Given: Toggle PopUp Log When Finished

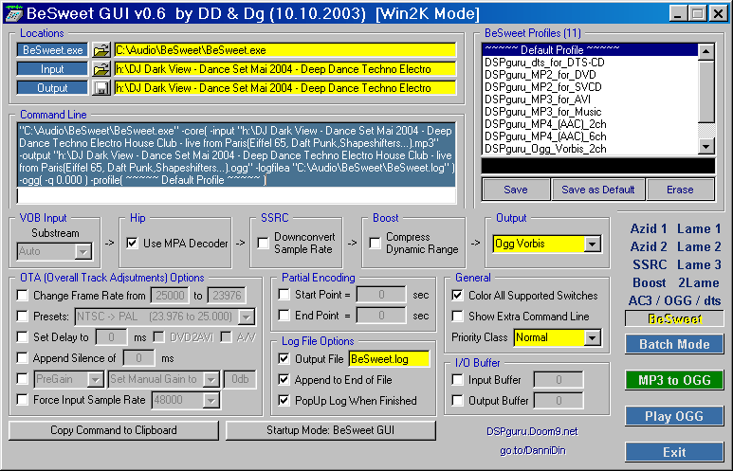Looking at the screenshot, I should point(284,401).
